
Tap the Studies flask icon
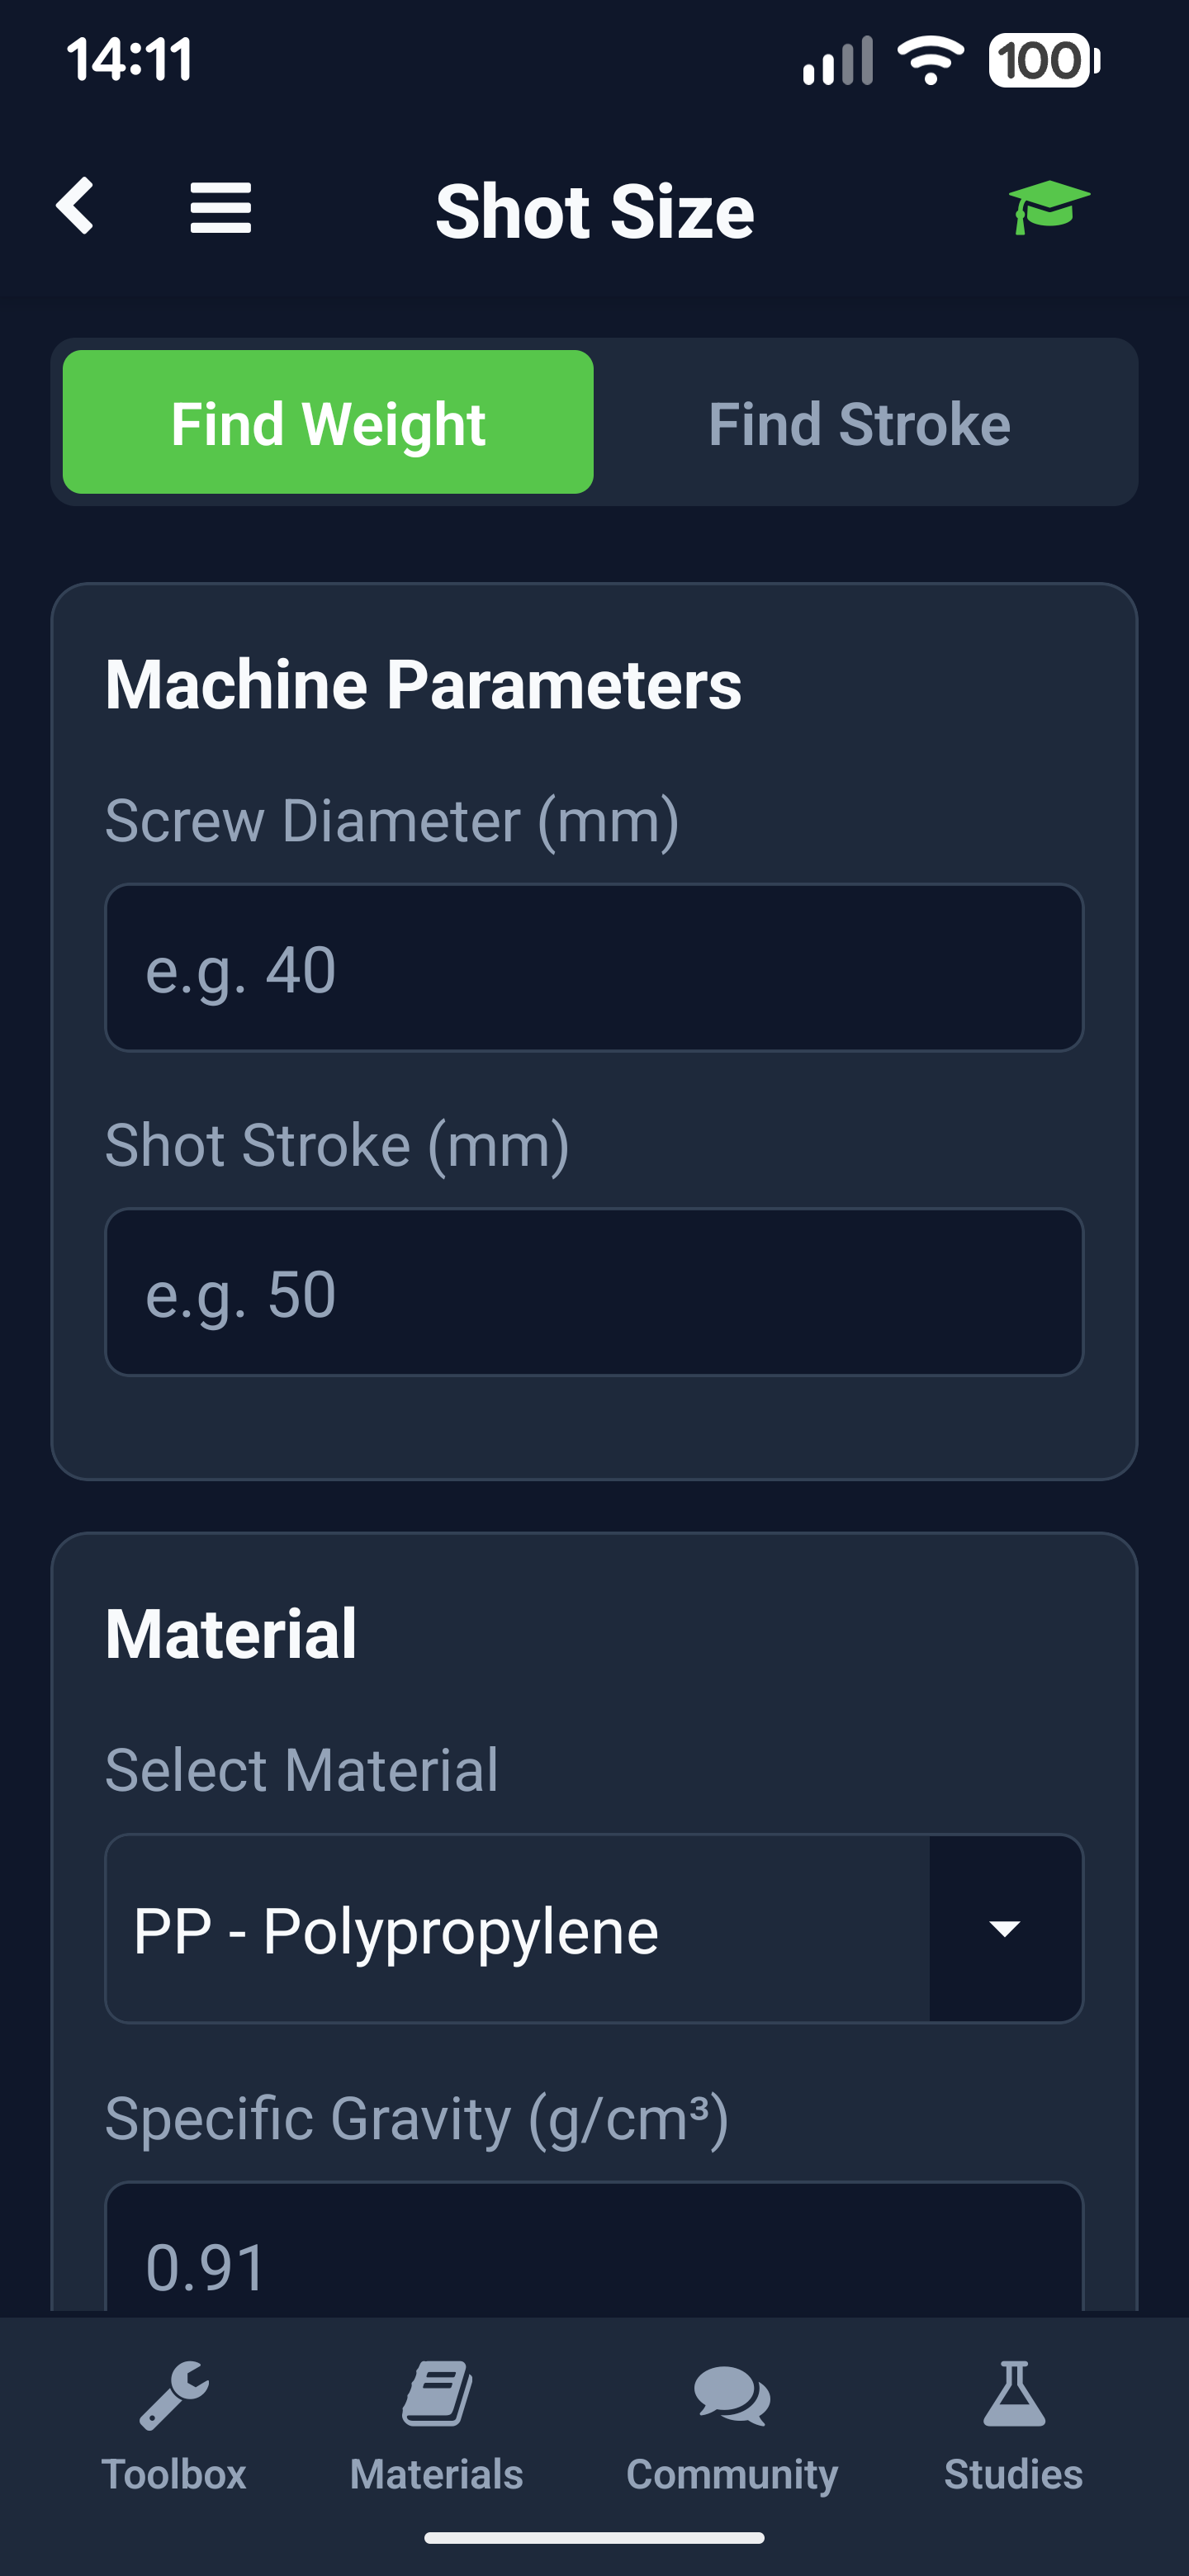point(1013,2395)
